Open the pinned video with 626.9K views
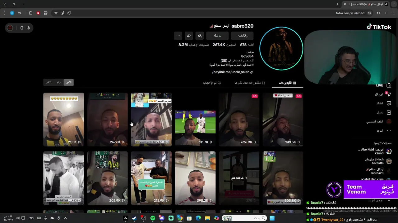398x223 pixels. tap(239, 119)
